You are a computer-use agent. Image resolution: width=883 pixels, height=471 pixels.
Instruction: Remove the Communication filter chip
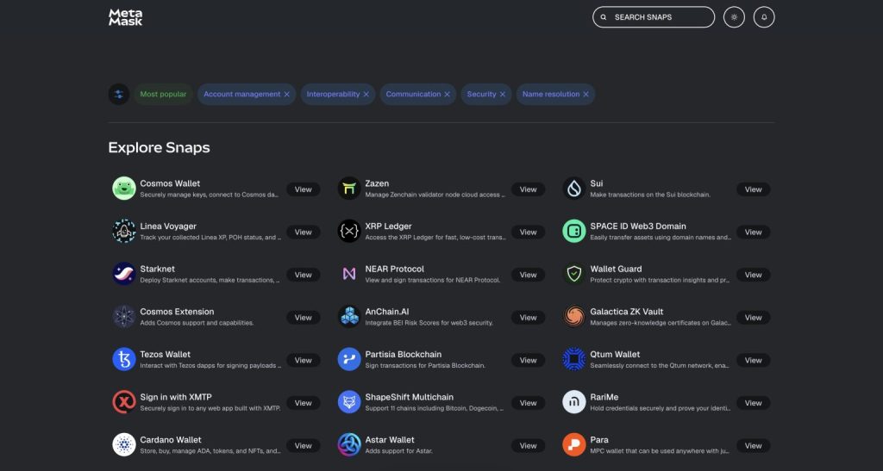click(x=448, y=95)
